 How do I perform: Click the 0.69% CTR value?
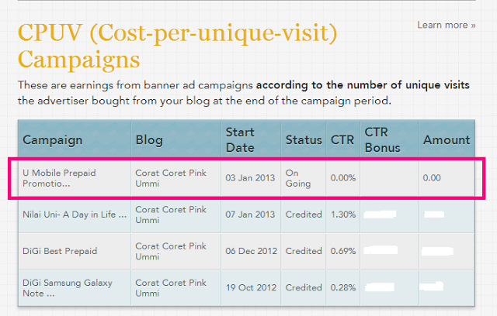coord(342,251)
